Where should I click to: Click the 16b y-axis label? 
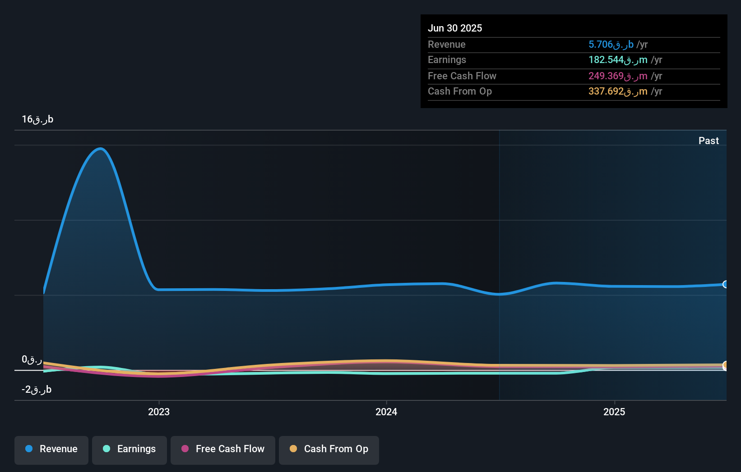pos(37,119)
